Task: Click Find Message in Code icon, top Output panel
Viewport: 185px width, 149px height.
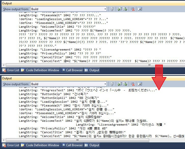Action: click(x=112, y=9)
